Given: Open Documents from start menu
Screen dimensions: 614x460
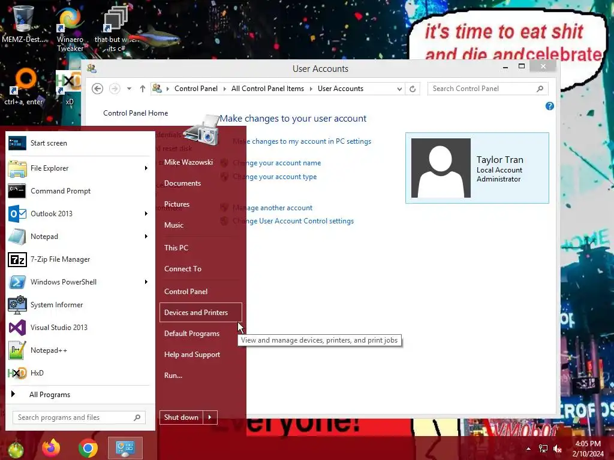Looking at the screenshot, I should click(182, 183).
